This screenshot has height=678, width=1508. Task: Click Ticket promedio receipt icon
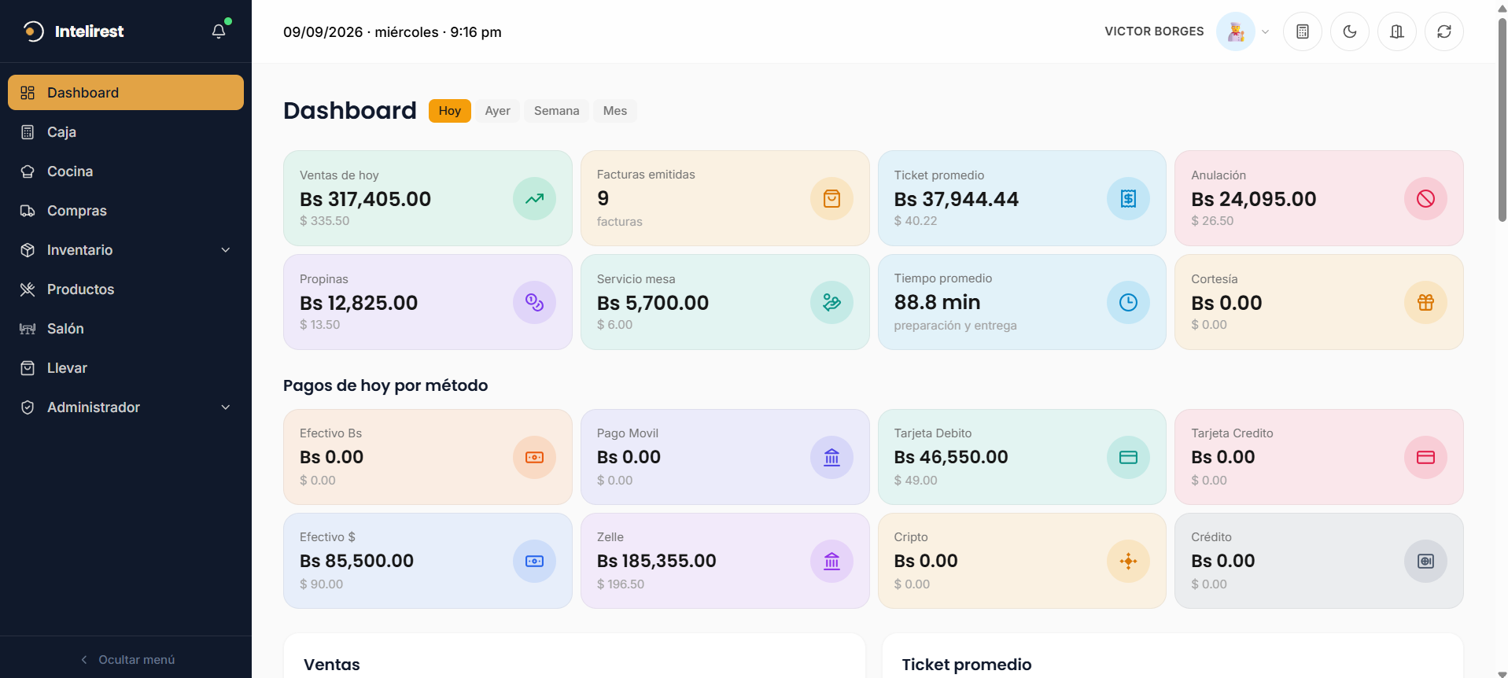1129,199
